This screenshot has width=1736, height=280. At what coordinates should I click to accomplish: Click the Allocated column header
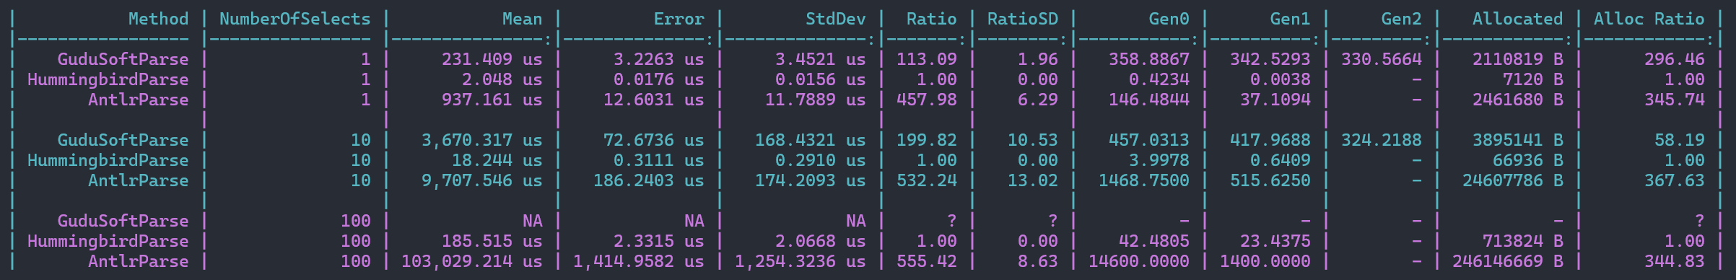tap(1517, 19)
